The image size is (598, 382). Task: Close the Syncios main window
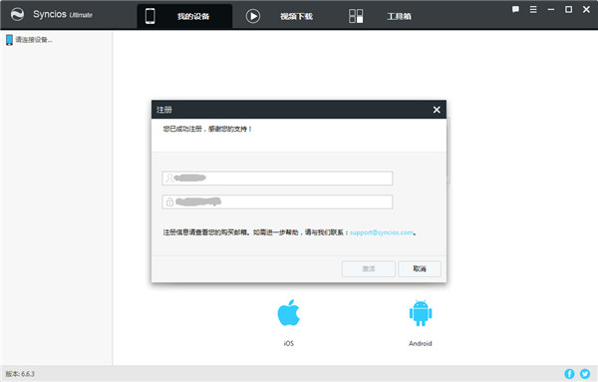coord(586,10)
